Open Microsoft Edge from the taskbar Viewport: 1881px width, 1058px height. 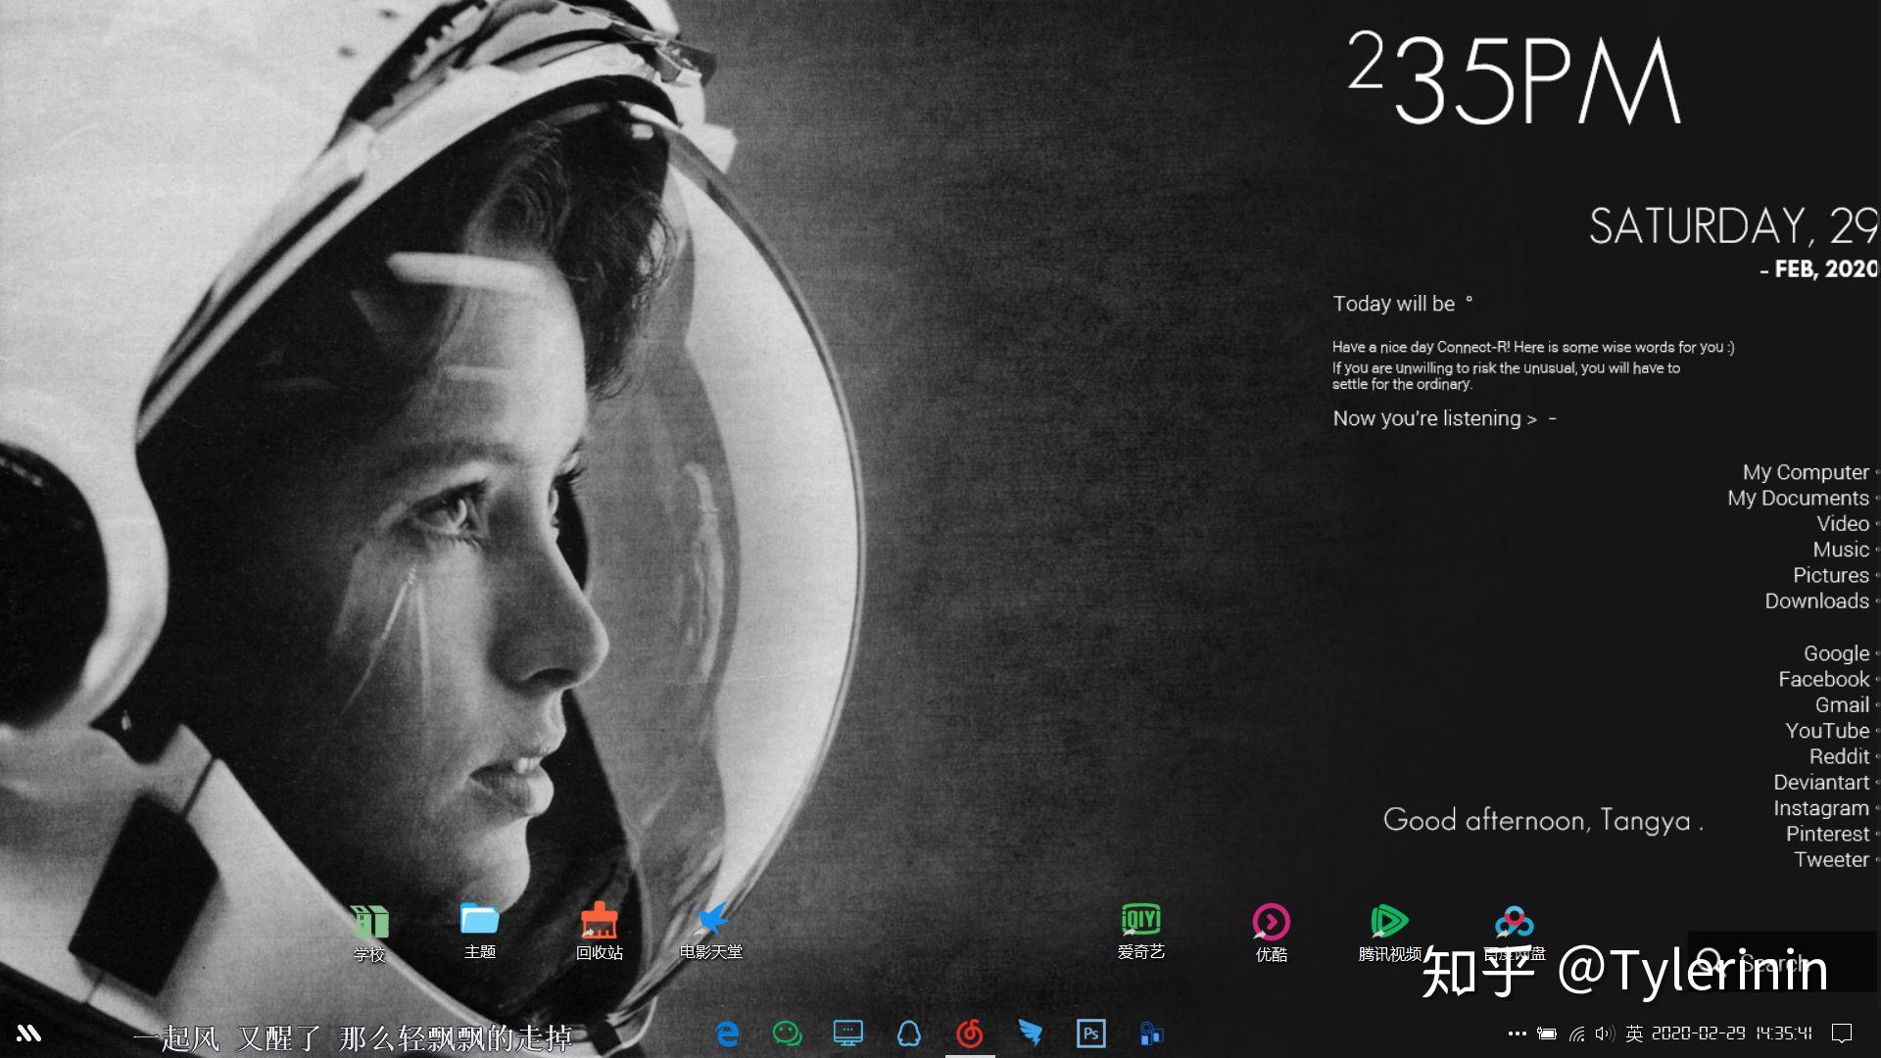pyautogui.click(x=727, y=1034)
